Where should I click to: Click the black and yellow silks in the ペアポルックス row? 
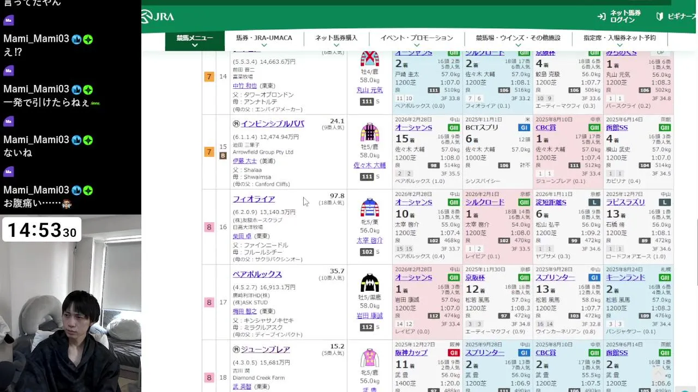click(x=370, y=283)
